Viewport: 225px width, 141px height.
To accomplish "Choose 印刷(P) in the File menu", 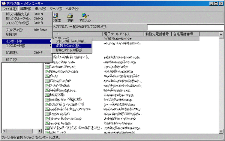I will click(27, 52).
